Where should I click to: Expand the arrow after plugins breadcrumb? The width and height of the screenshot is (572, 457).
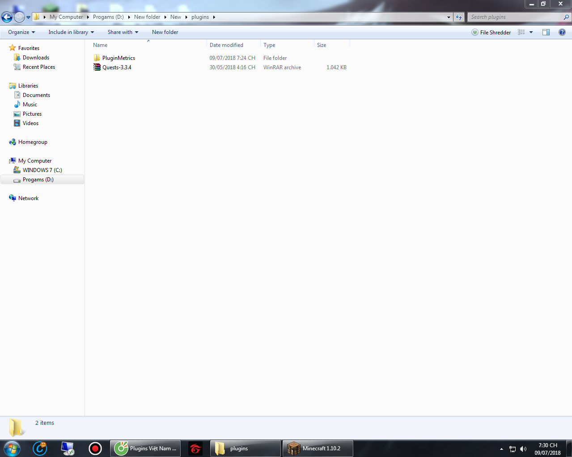click(214, 17)
